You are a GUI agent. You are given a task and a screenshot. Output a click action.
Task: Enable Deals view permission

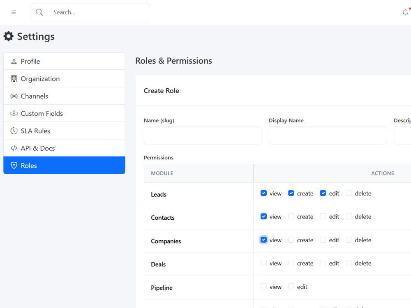(264, 263)
